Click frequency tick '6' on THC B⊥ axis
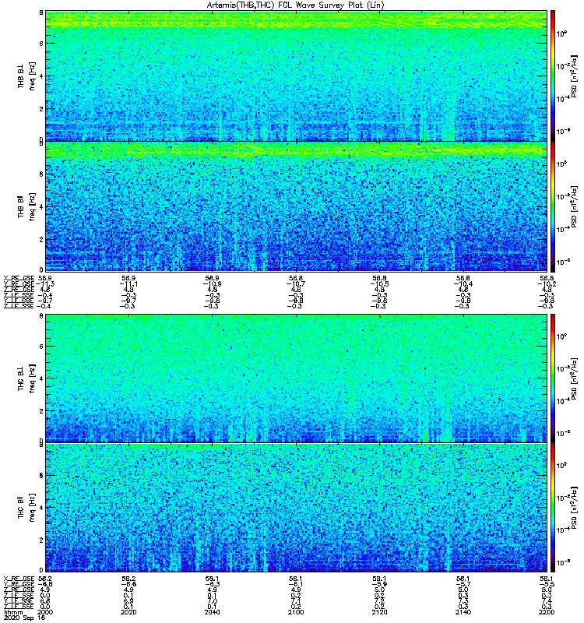 point(41,347)
